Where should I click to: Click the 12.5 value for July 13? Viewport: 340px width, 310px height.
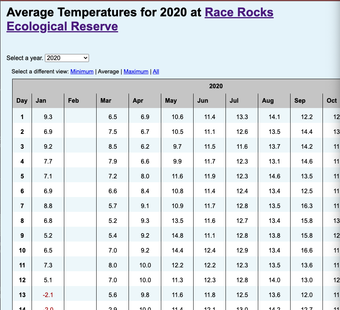pos(242,295)
